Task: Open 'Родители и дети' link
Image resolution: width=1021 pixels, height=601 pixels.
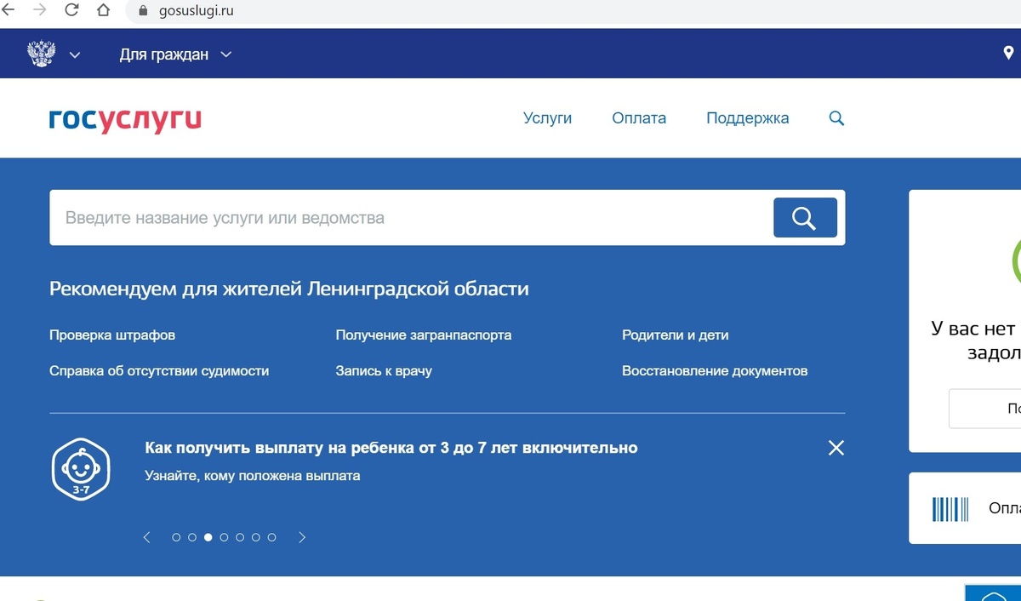Action: coord(676,335)
